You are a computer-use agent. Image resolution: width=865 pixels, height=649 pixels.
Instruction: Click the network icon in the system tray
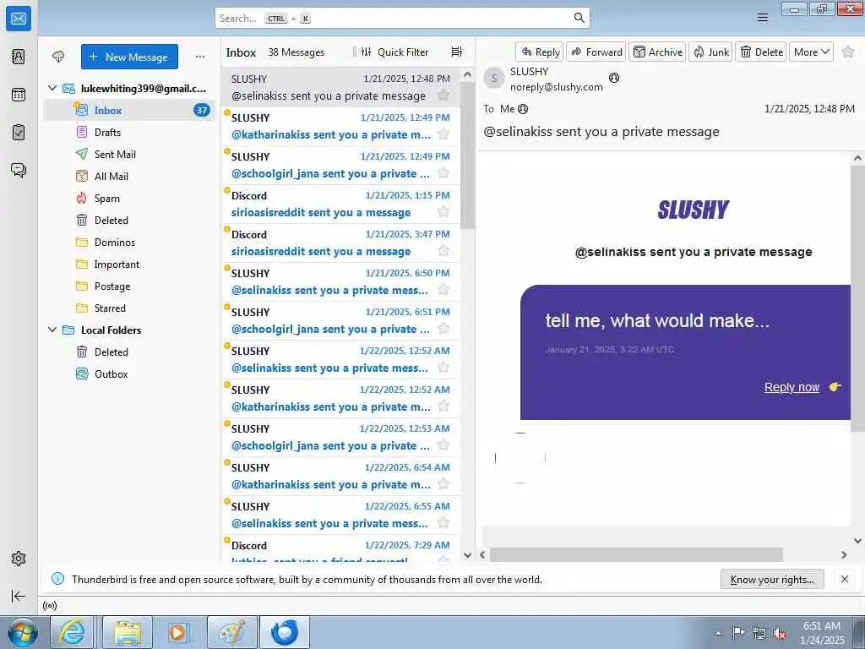click(x=759, y=634)
